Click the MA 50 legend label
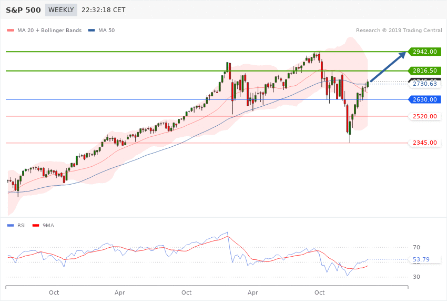This screenshot has height=303, width=447. click(x=106, y=30)
